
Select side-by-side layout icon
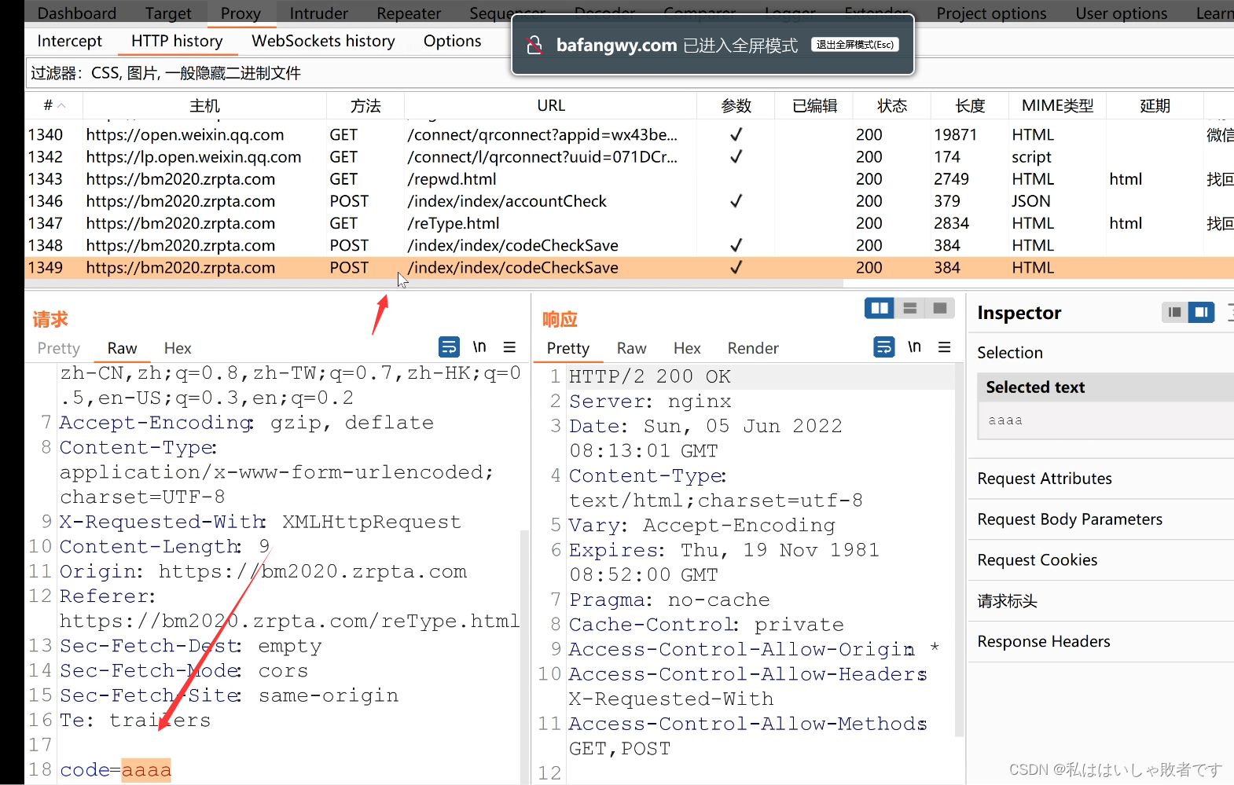[880, 308]
